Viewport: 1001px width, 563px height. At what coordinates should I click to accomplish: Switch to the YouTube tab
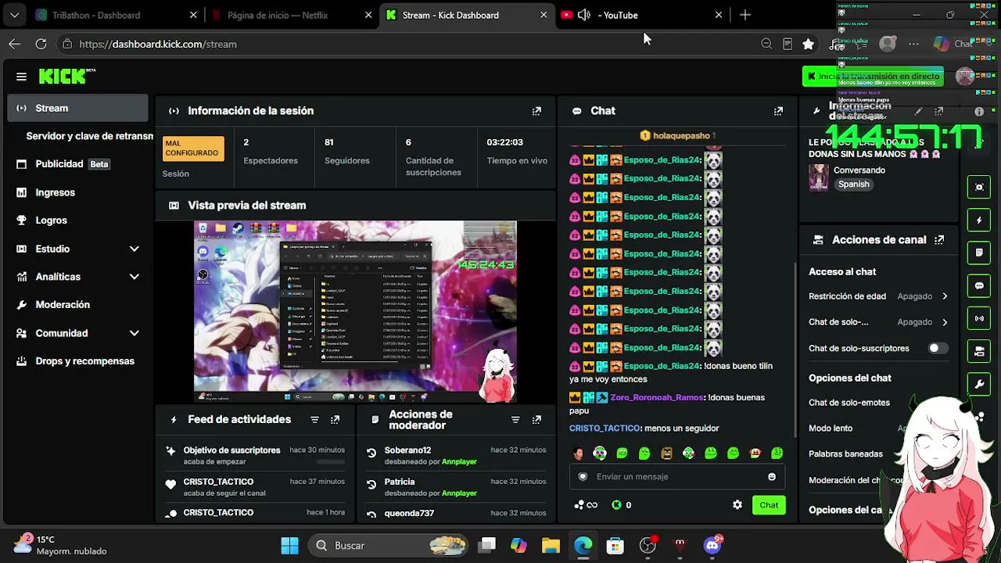(x=641, y=15)
